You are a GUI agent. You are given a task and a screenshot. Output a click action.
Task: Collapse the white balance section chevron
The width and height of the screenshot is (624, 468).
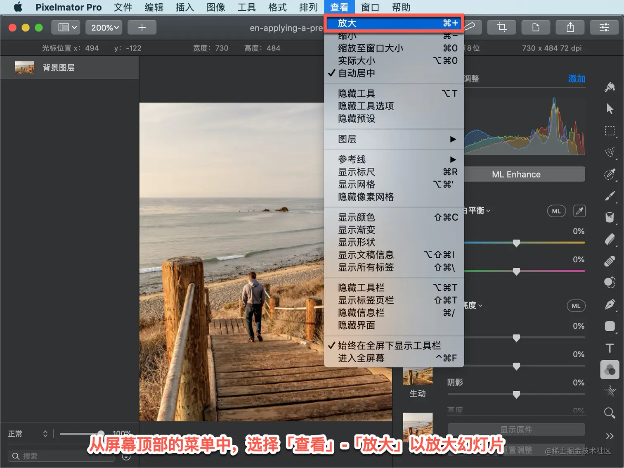point(488,211)
